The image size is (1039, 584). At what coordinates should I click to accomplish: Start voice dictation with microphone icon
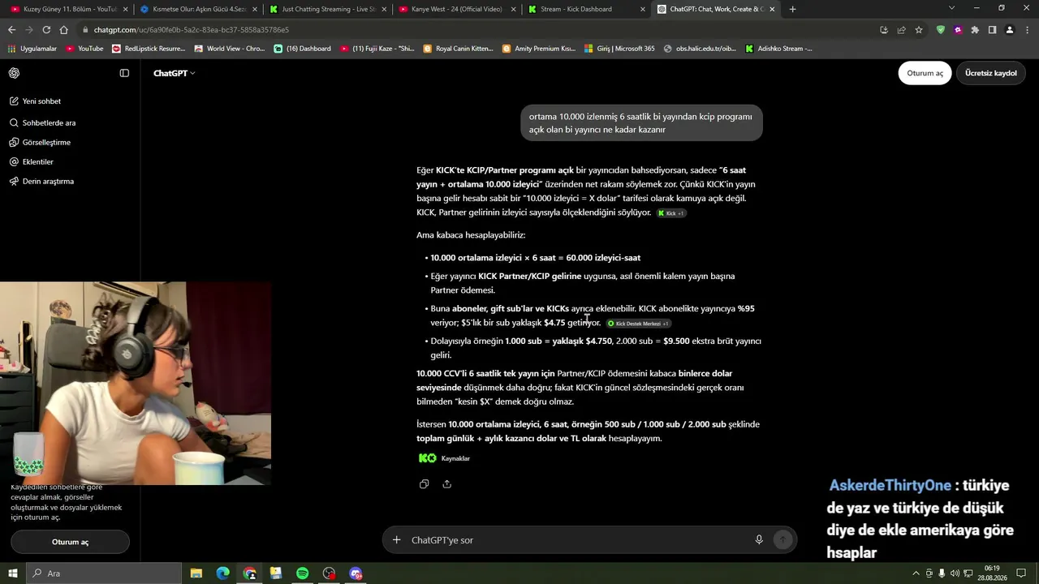click(x=759, y=539)
